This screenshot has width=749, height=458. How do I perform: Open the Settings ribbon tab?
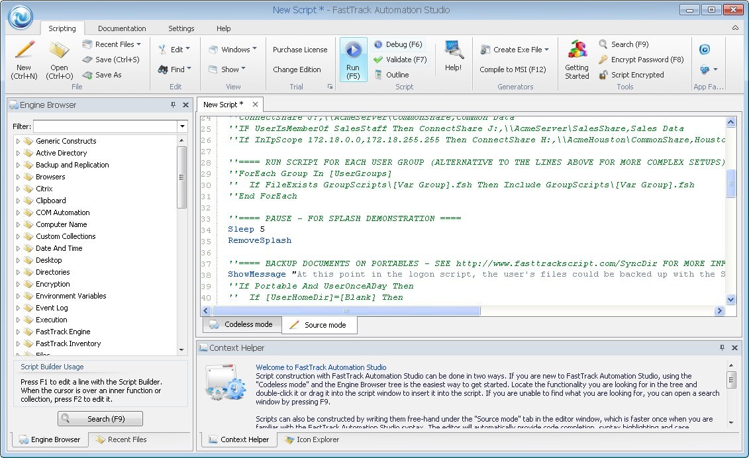(x=181, y=28)
